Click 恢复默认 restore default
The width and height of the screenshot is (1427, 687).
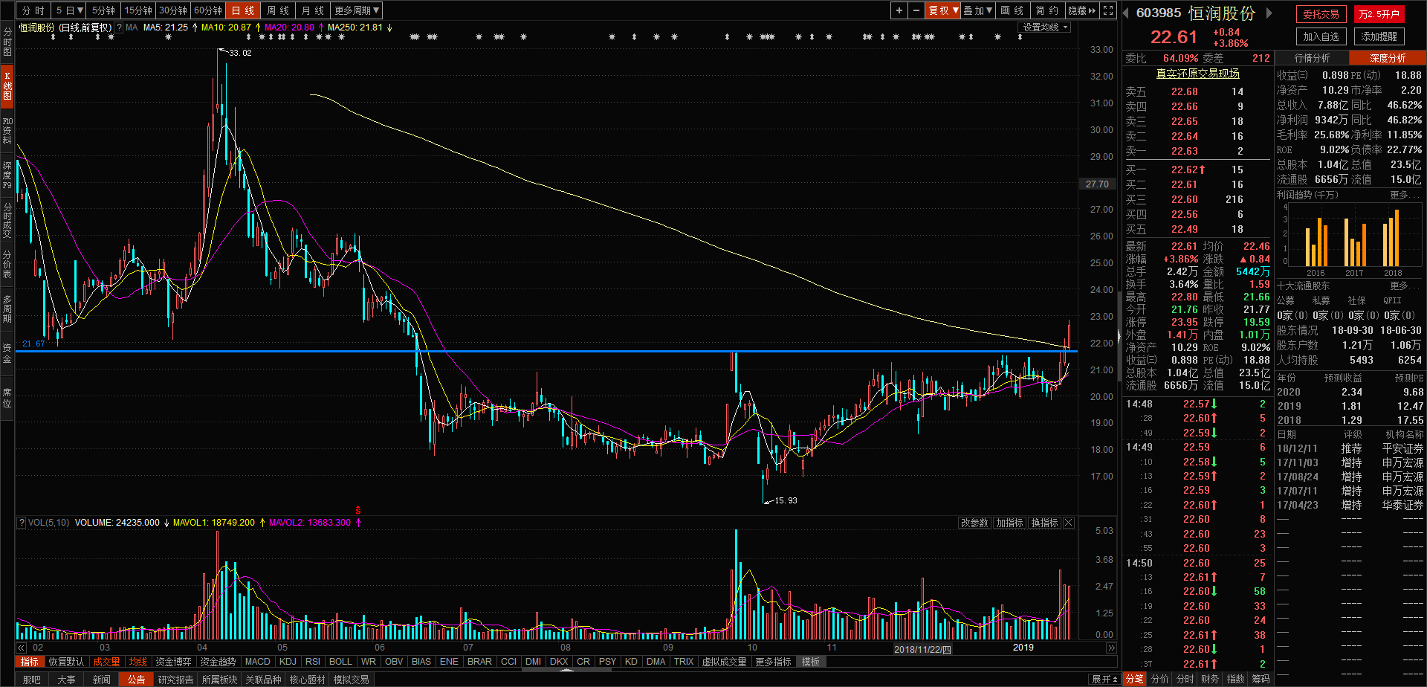(x=67, y=662)
